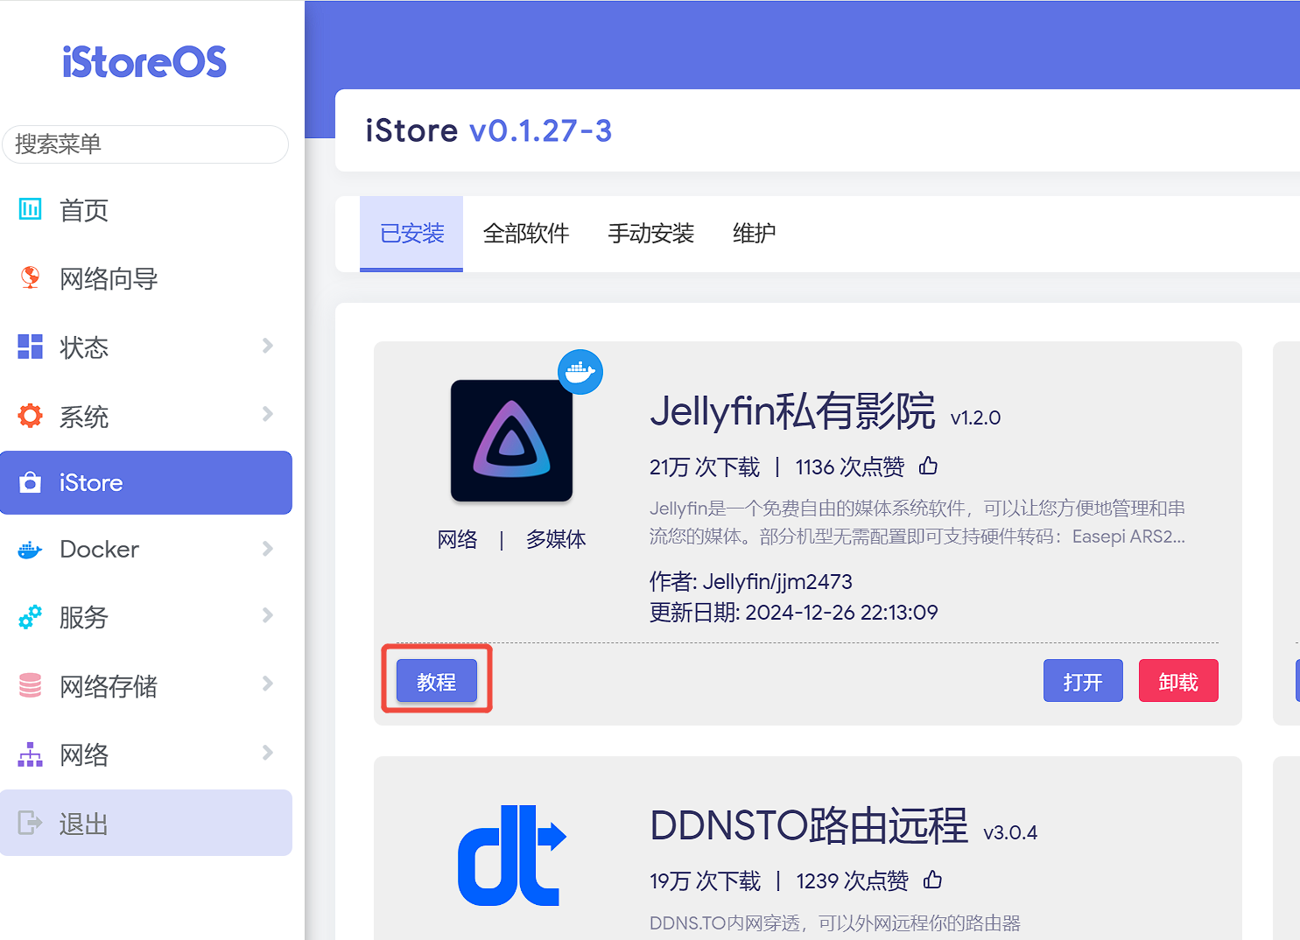Click 退出 logout in sidebar

tap(83, 824)
